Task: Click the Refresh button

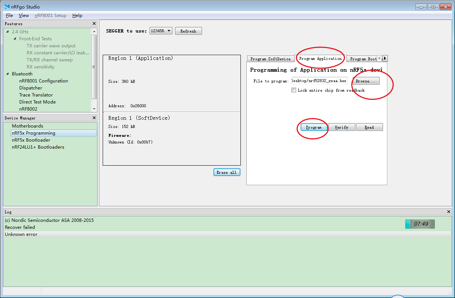Action: tap(188, 31)
